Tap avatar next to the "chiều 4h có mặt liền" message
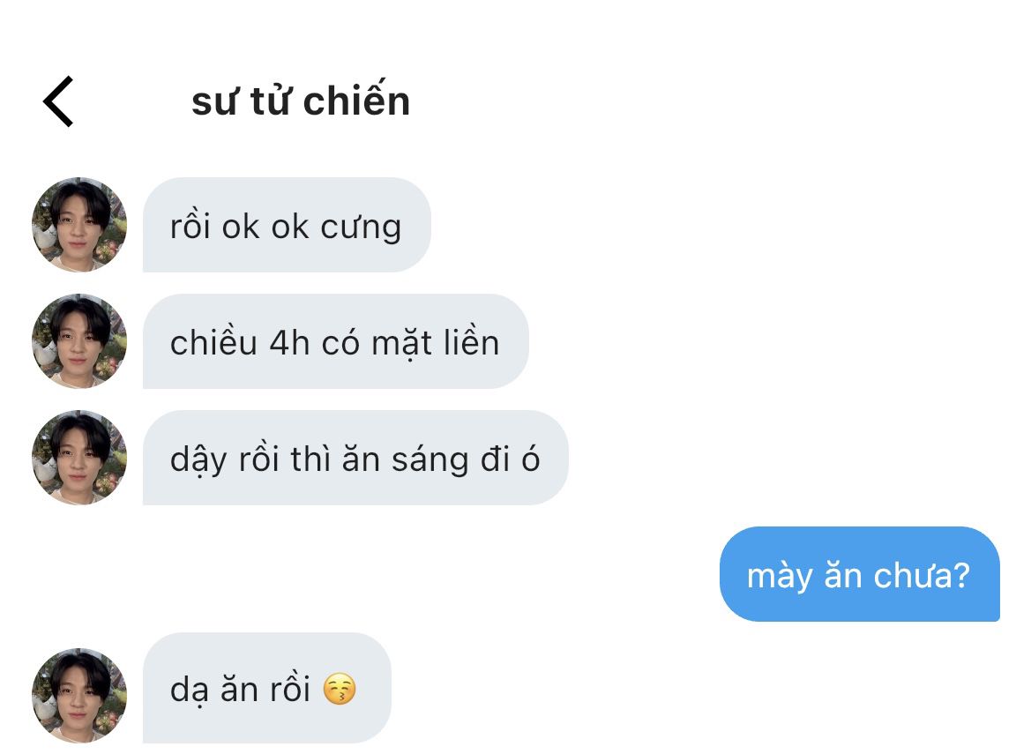This screenshot has height=754, width=1031. (79, 340)
